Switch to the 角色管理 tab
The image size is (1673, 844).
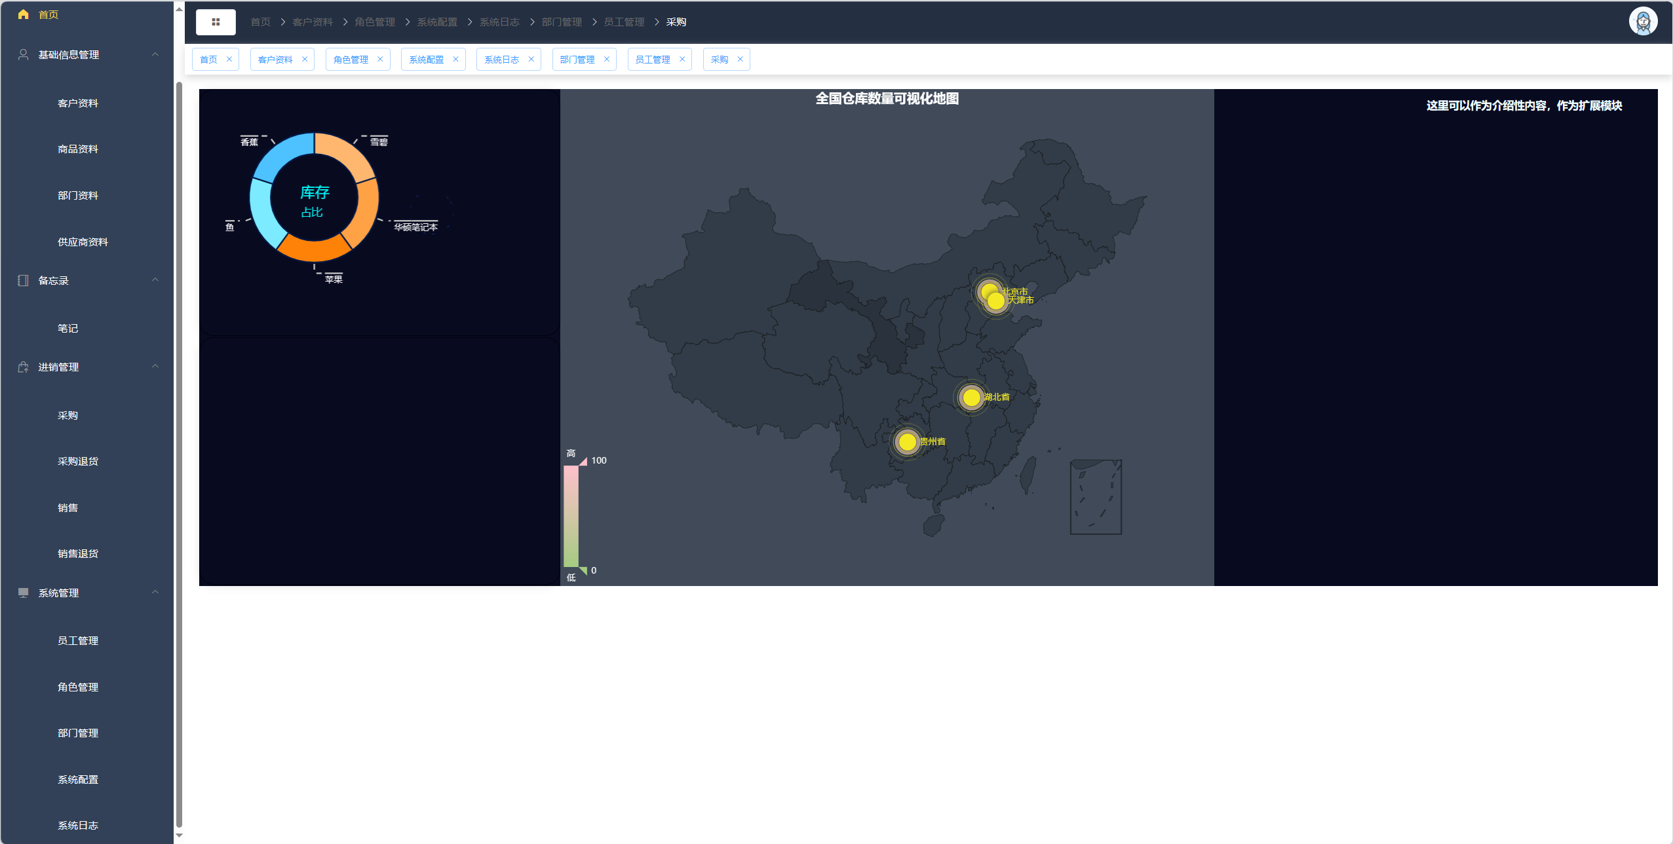coord(351,60)
